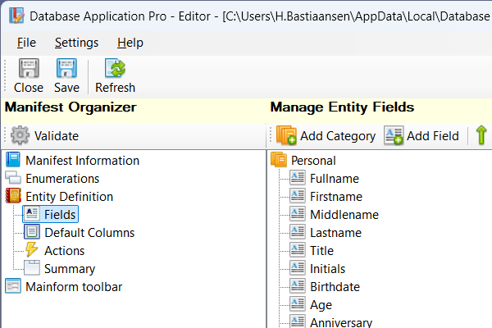Select Manifest Information in tree
This screenshot has height=328, width=492.
(82, 161)
